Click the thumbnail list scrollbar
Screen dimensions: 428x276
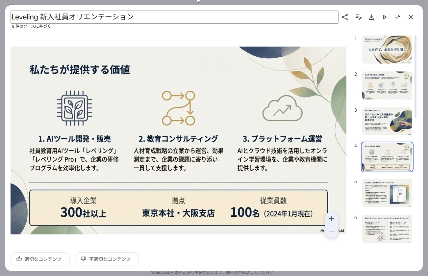(x=415, y=76)
